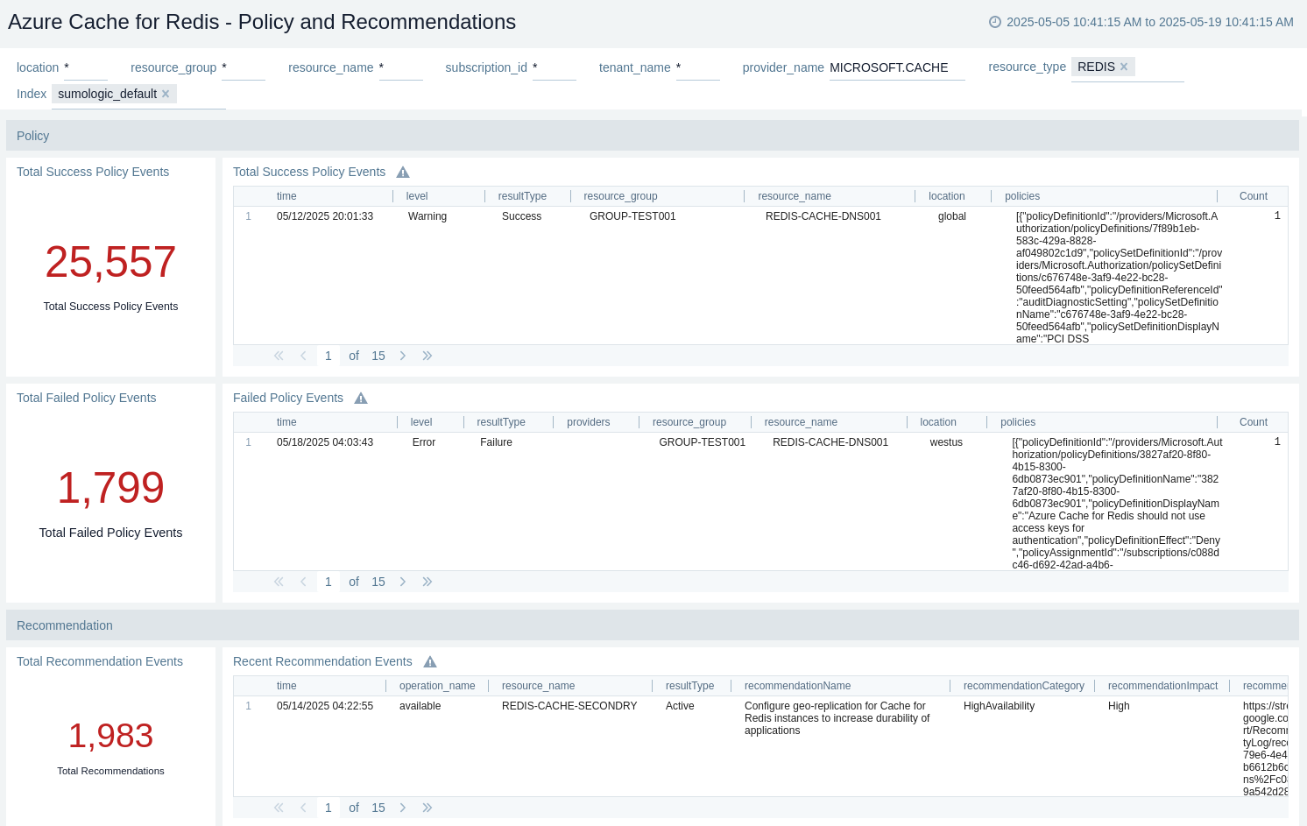Click warning icon on Total Success Policy Events table
1307x826 pixels.
tap(403, 173)
